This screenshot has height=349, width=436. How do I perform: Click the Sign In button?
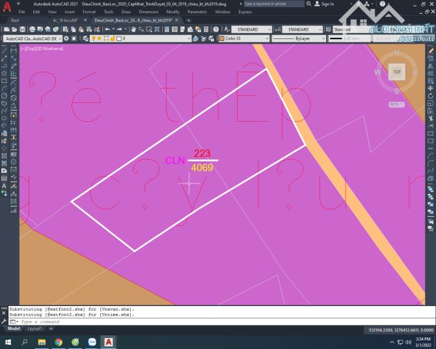coord(325,4)
